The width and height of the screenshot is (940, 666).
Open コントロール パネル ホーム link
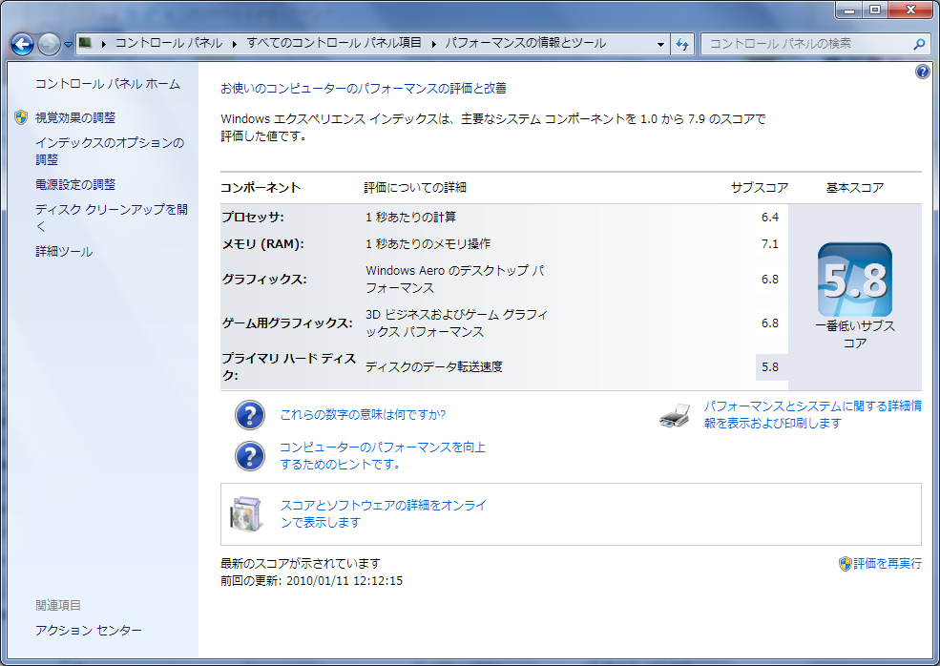107,84
